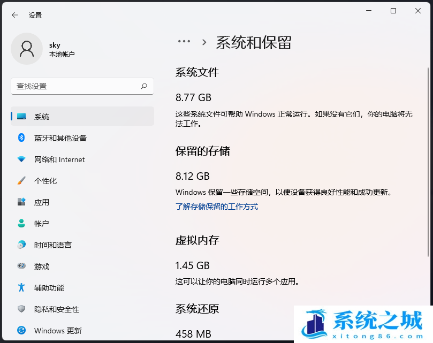Click the sky user profile avatar
433x343 pixels.
point(27,49)
